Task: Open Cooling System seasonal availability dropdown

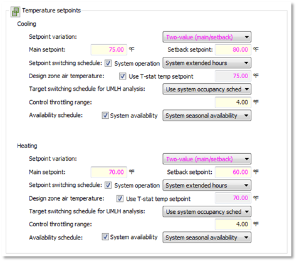Action: (x=207, y=116)
